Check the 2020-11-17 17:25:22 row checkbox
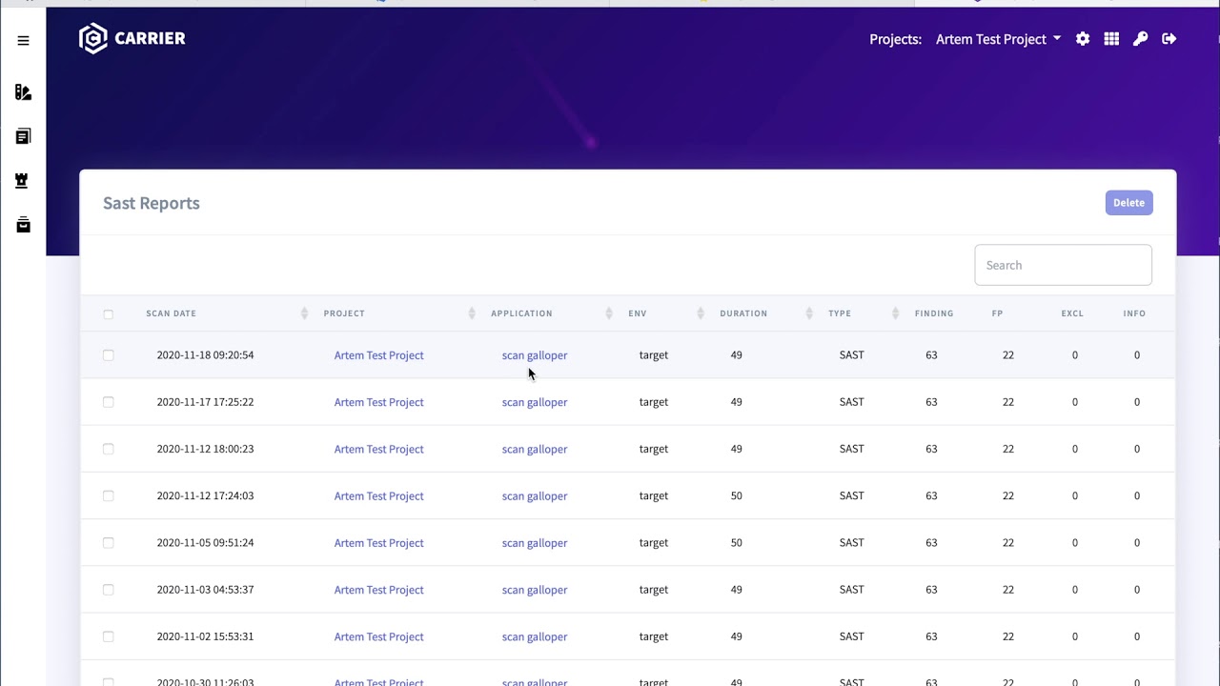1220x686 pixels. click(108, 402)
